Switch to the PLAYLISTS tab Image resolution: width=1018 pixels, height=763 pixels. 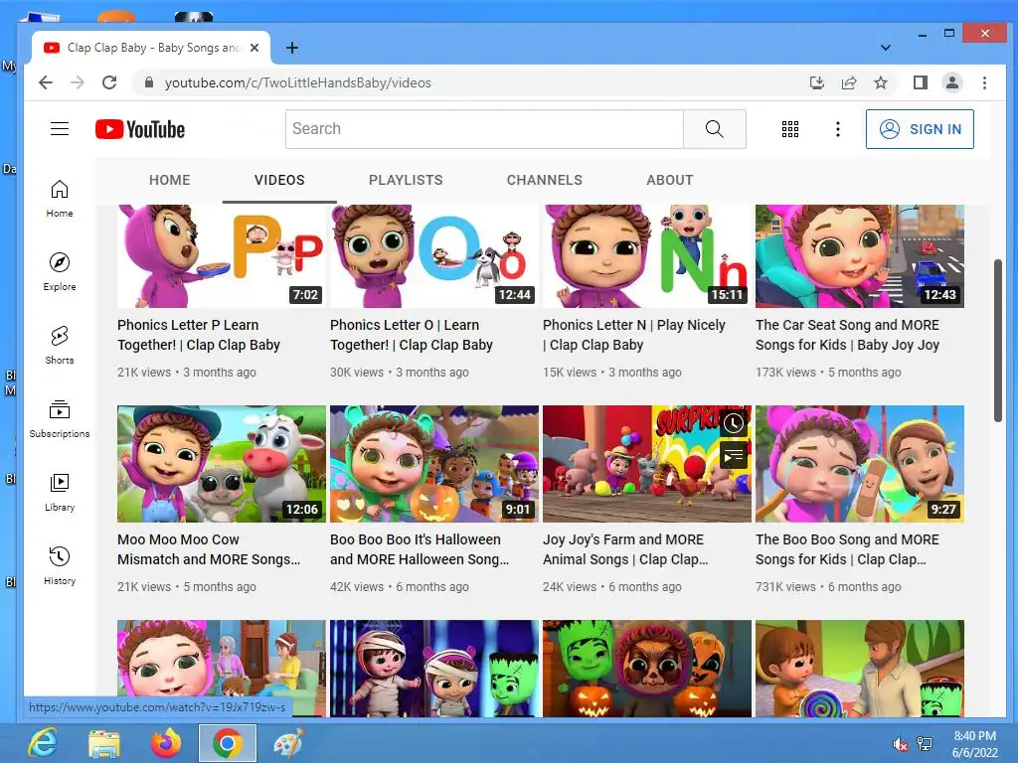click(406, 180)
